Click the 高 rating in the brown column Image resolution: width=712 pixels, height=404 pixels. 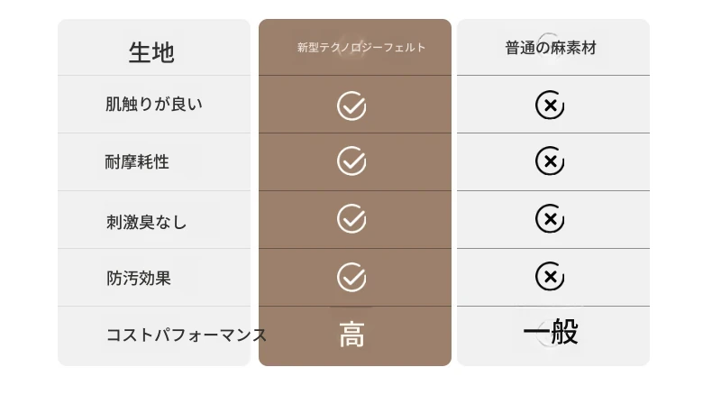pos(351,335)
